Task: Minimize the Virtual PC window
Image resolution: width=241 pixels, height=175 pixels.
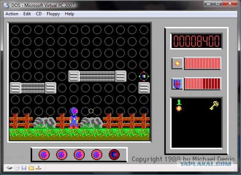Action: (209, 3)
